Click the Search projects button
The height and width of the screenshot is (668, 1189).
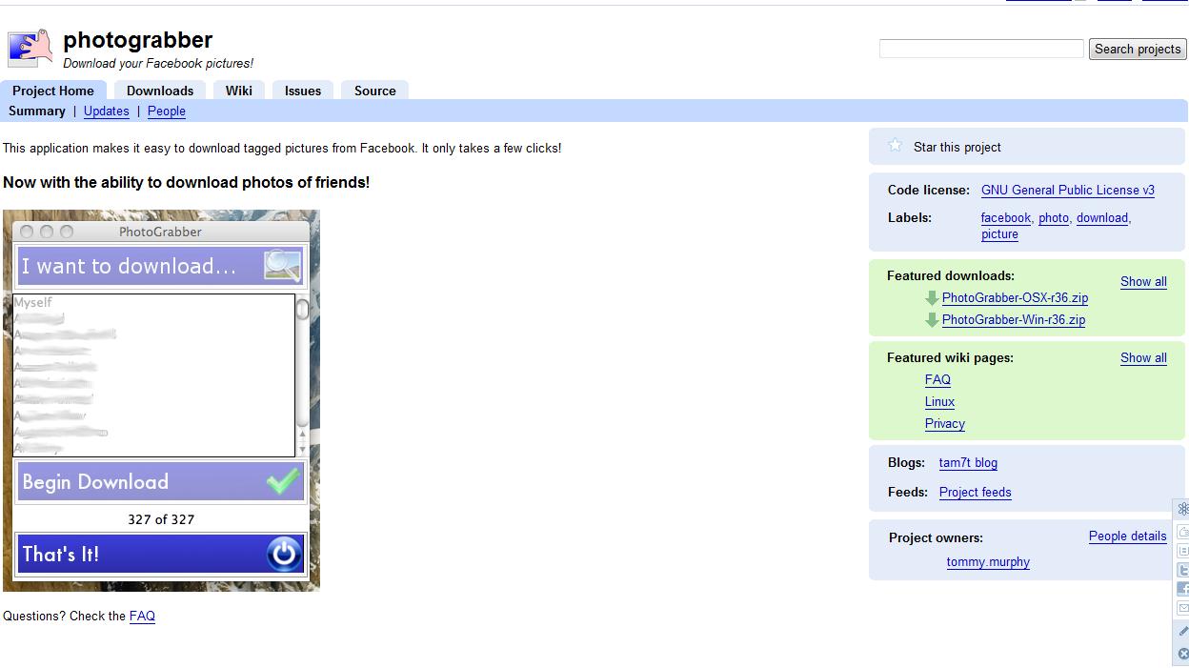click(1138, 49)
